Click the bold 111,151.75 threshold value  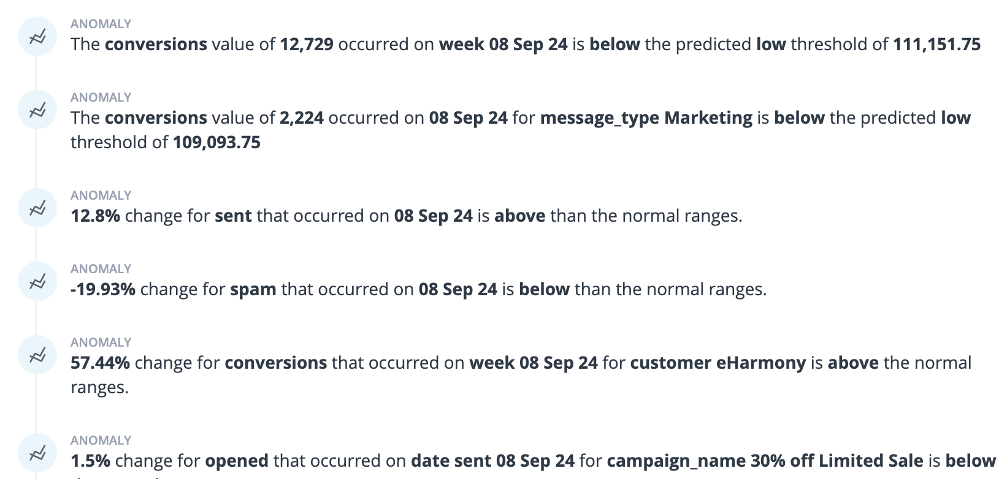click(936, 45)
